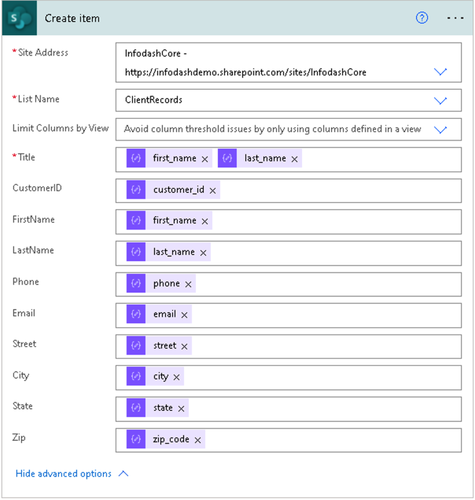
Task: Click first_name icon in FirstName field
Action: point(136,220)
